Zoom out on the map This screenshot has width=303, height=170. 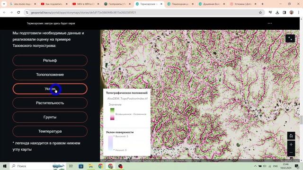291,153
